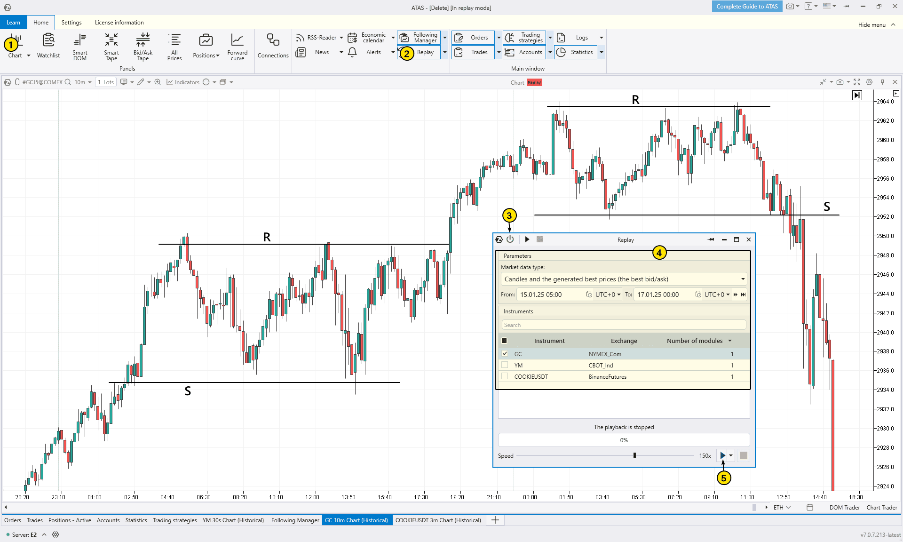Click the replay Speed slider handle
The width and height of the screenshot is (903, 542).
click(634, 455)
